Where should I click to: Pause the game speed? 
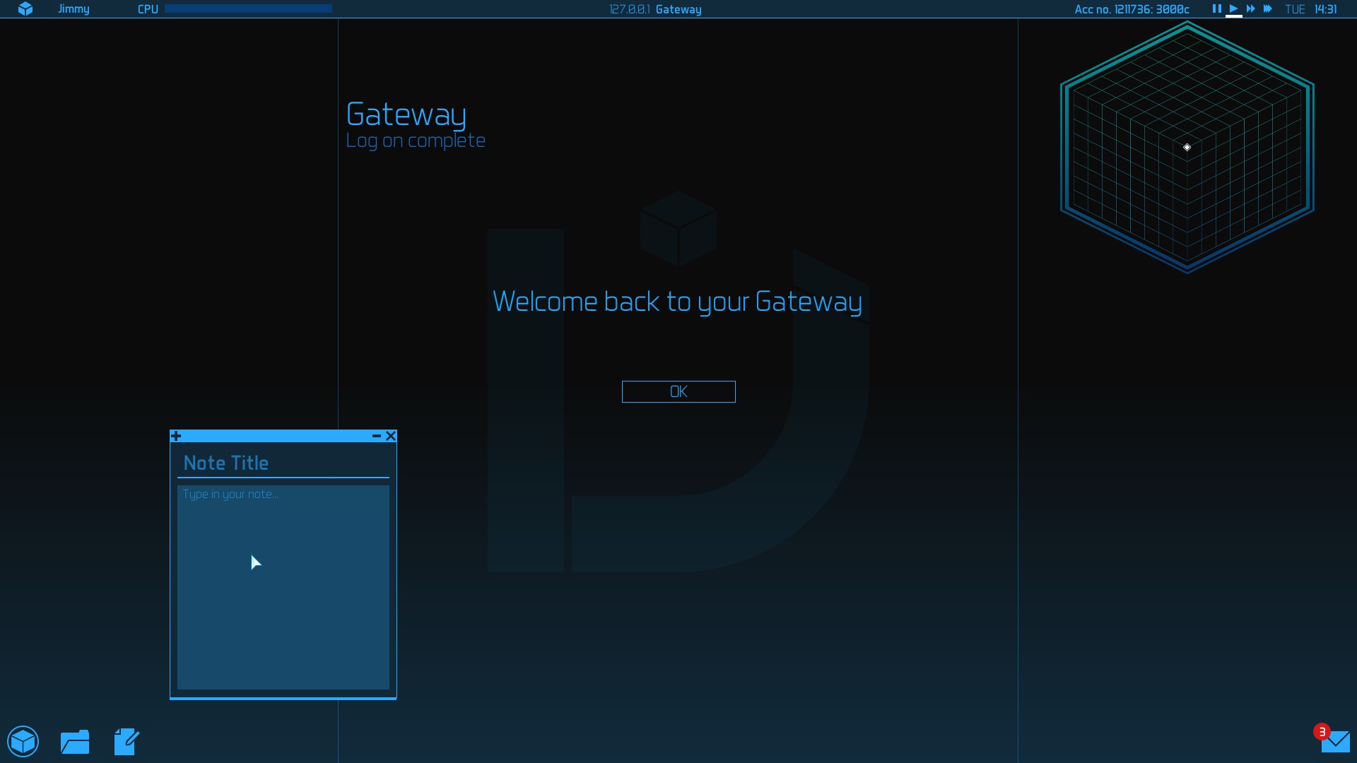(1216, 8)
